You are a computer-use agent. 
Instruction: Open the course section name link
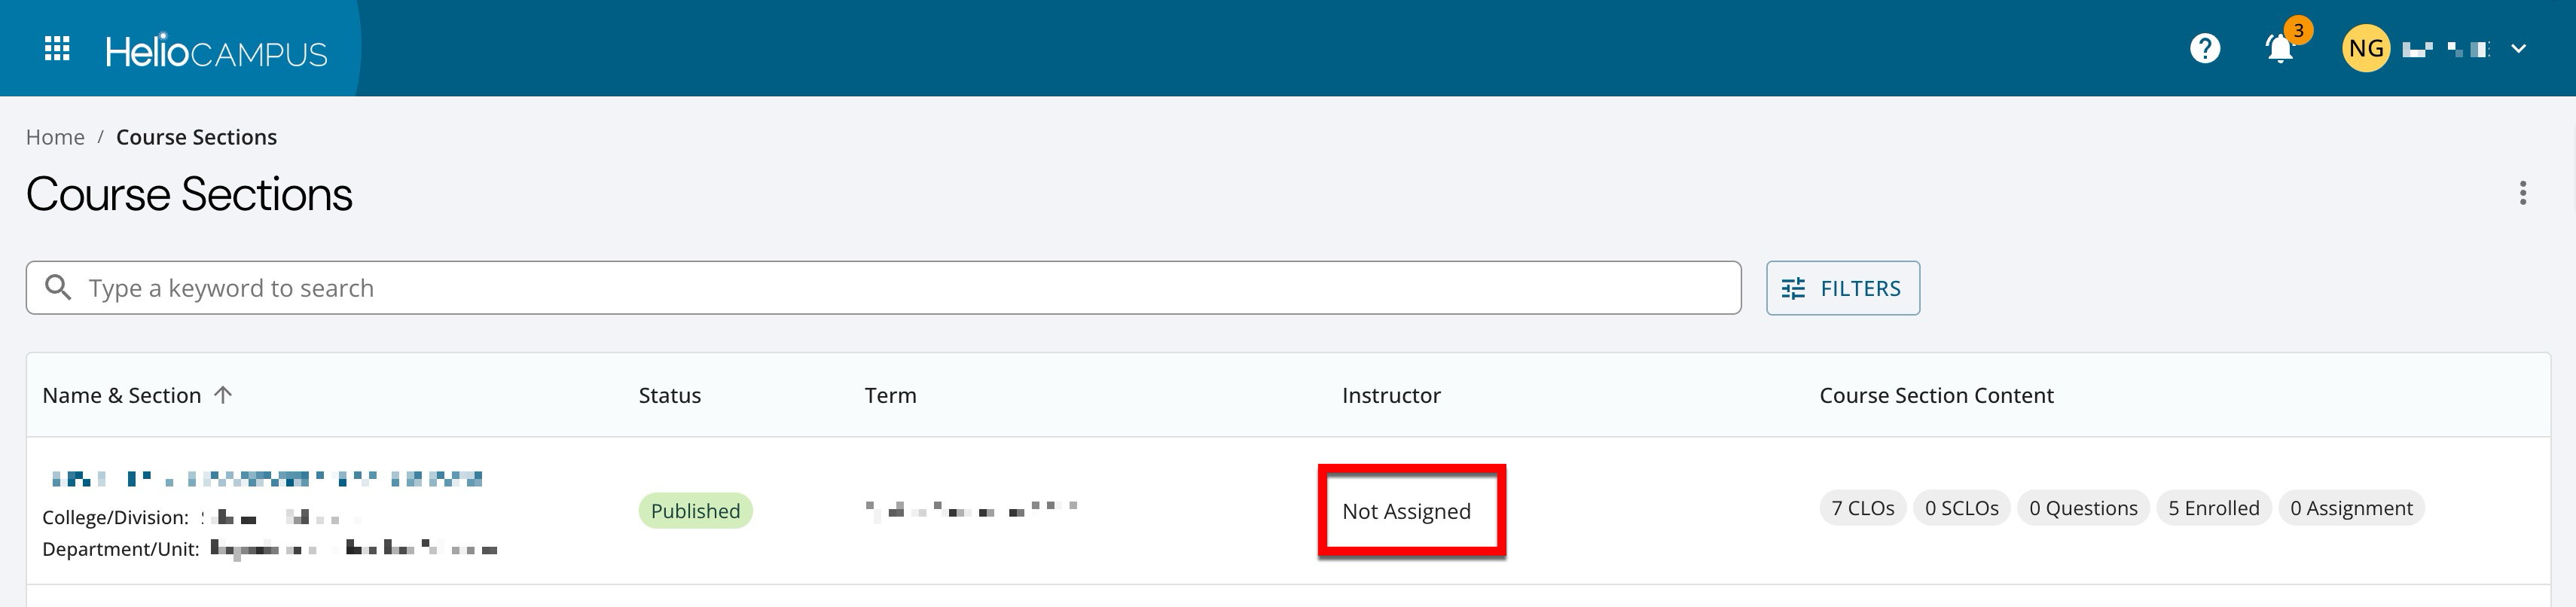click(x=267, y=479)
